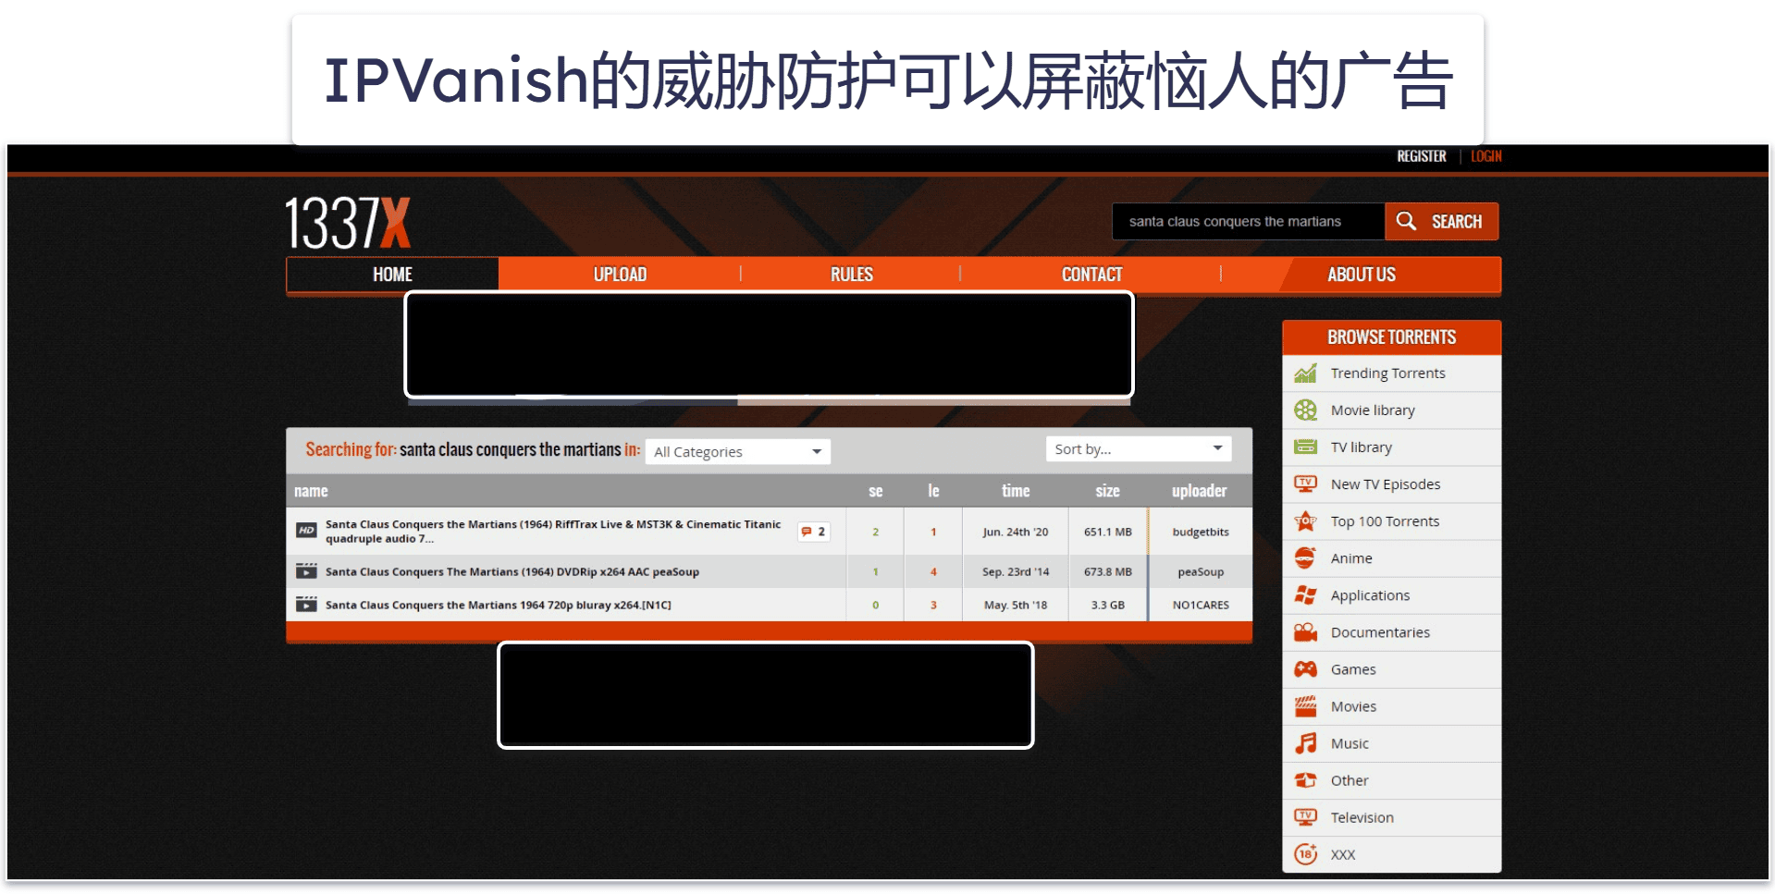Click the 1337X site logo
Viewport: 1775px width, 894px height.
(x=348, y=223)
